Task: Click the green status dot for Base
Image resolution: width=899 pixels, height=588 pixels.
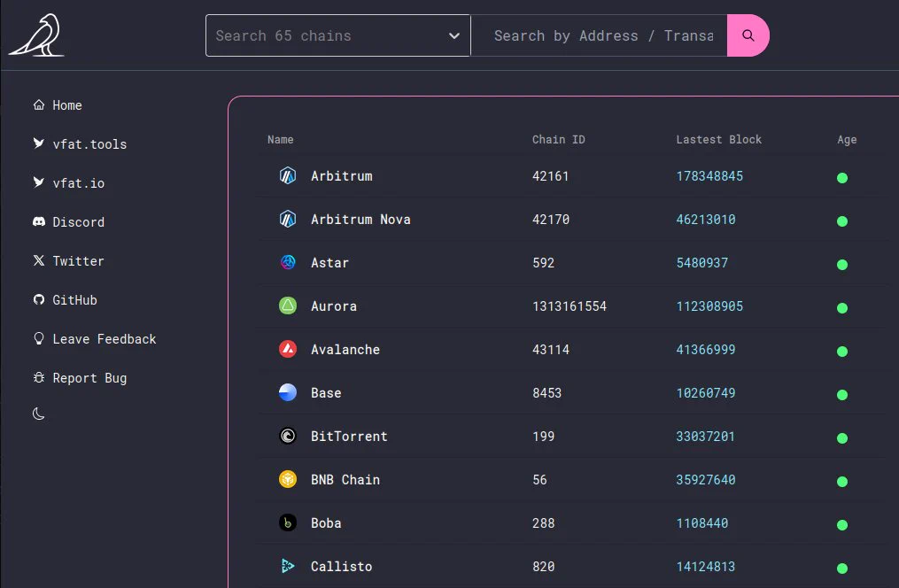Action: pyautogui.click(x=842, y=394)
